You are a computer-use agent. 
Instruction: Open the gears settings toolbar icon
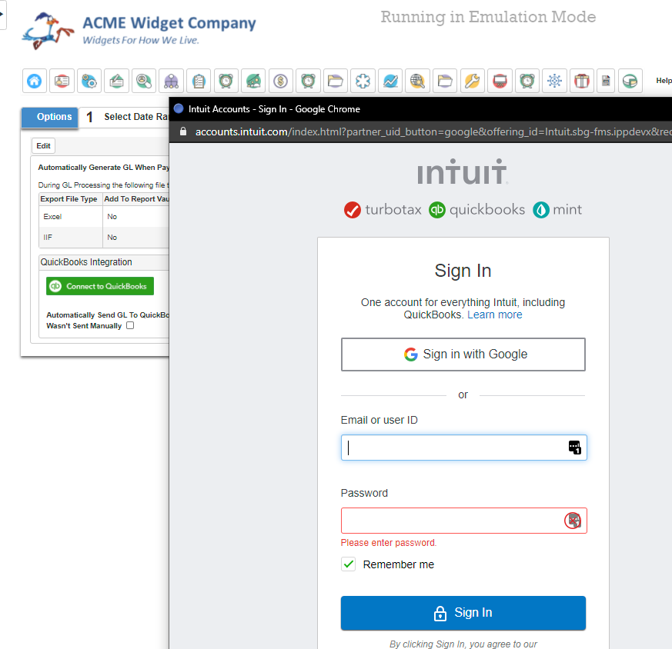pyautogui.click(x=89, y=81)
